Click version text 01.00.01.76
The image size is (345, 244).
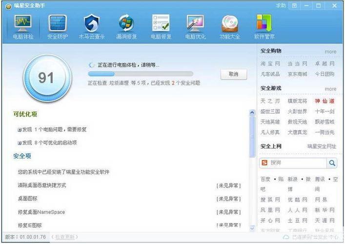[x=33, y=237]
